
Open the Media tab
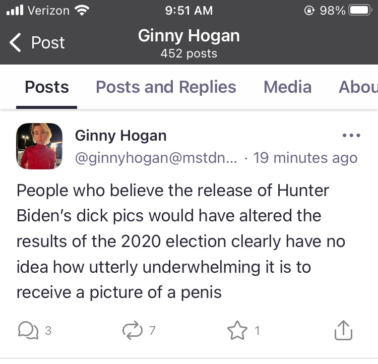287,87
